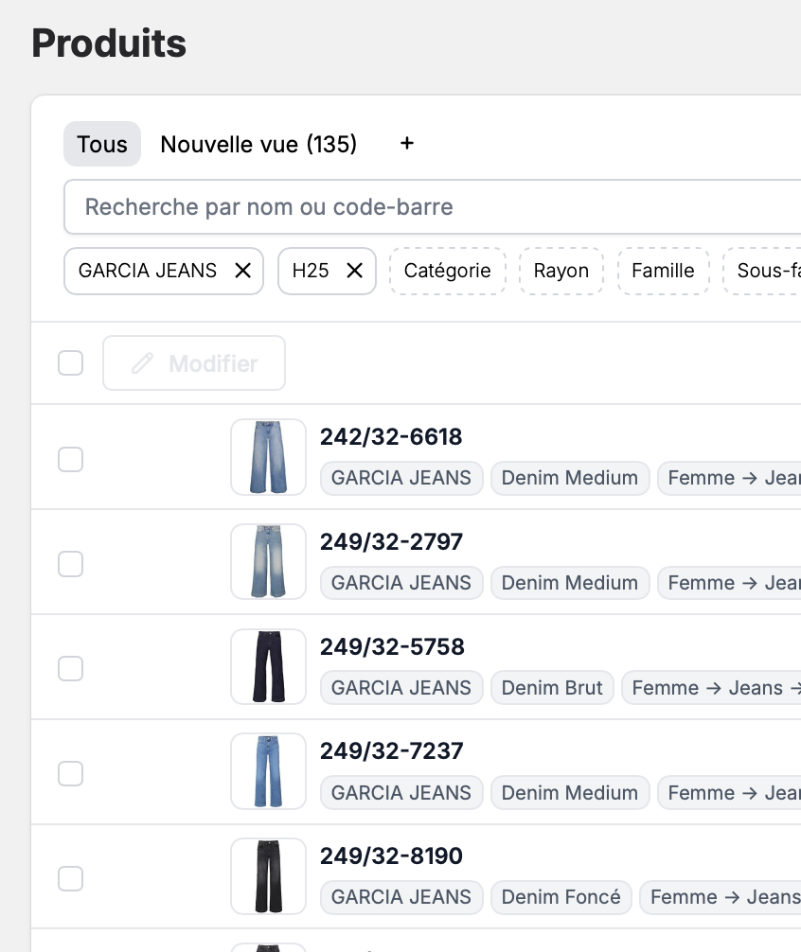Viewport: 801px width, 952px height.
Task: Click Denim Medium tag on 242/32-6618
Action: [x=570, y=478]
